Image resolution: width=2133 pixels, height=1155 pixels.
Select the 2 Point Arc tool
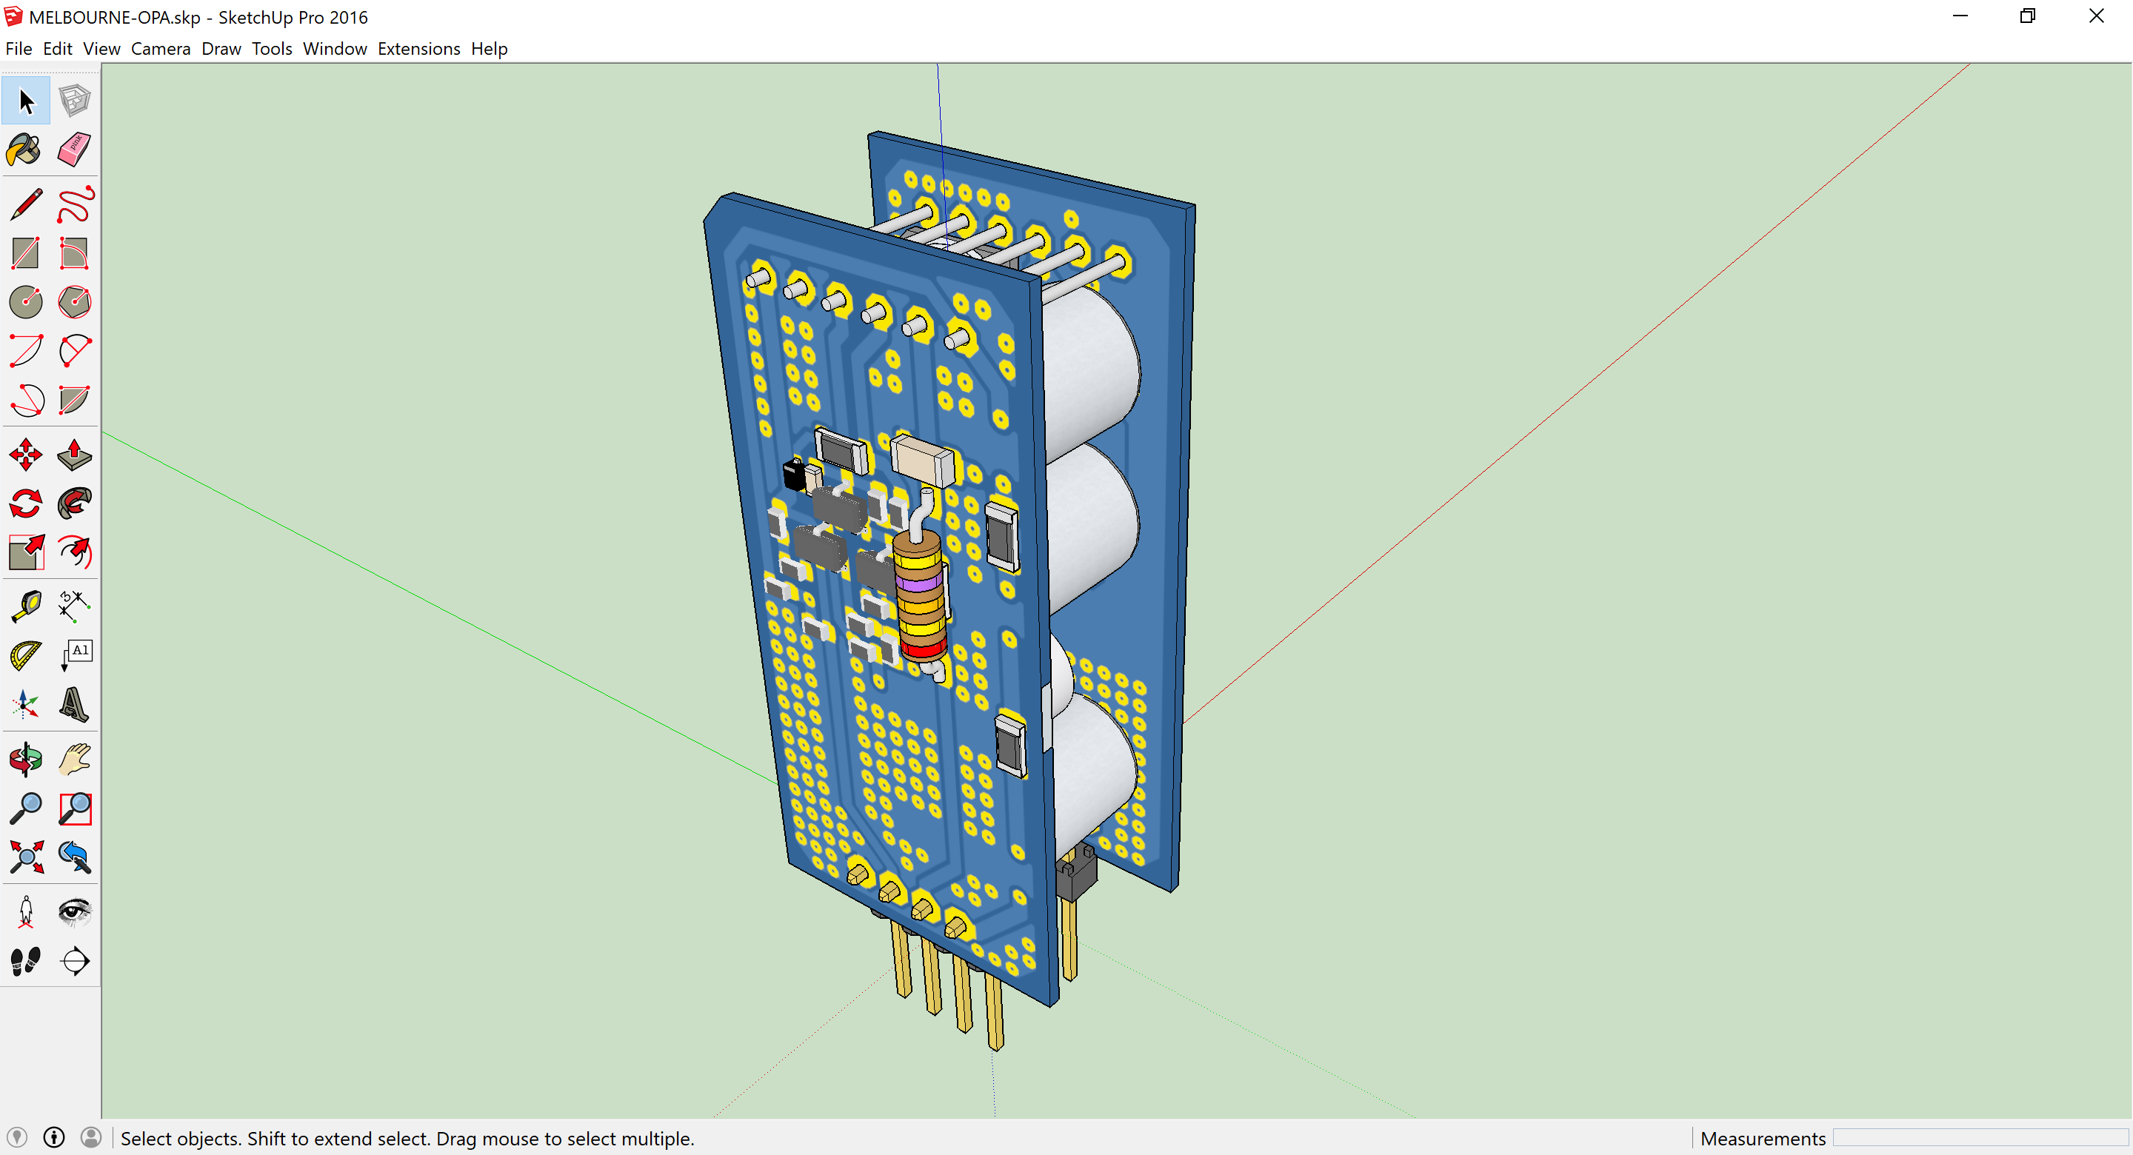[75, 351]
